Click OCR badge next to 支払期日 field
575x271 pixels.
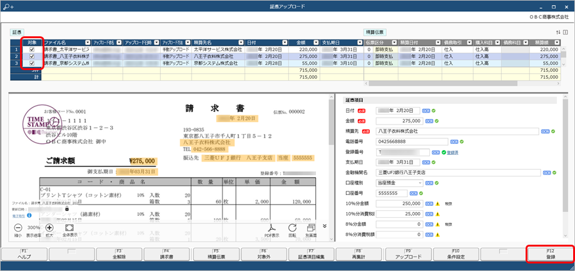click(x=425, y=162)
